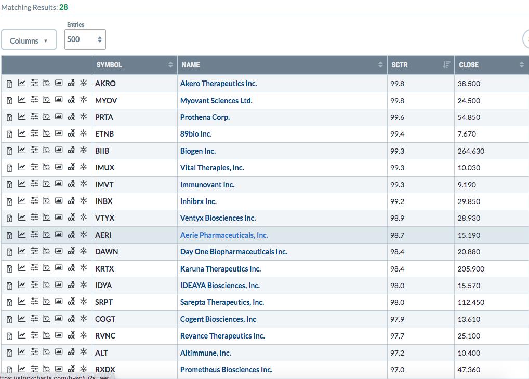Open symbol summary document icon for AKRO
Image resolution: width=529 pixels, height=379 pixels.
tap(9, 84)
